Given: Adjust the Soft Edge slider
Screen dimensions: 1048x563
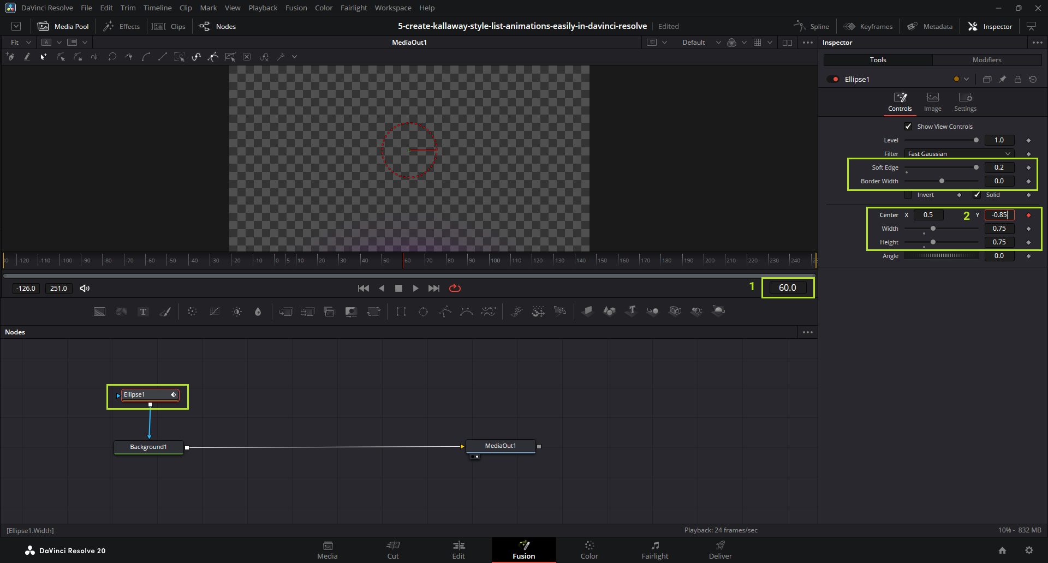Looking at the screenshot, I should pos(976,167).
